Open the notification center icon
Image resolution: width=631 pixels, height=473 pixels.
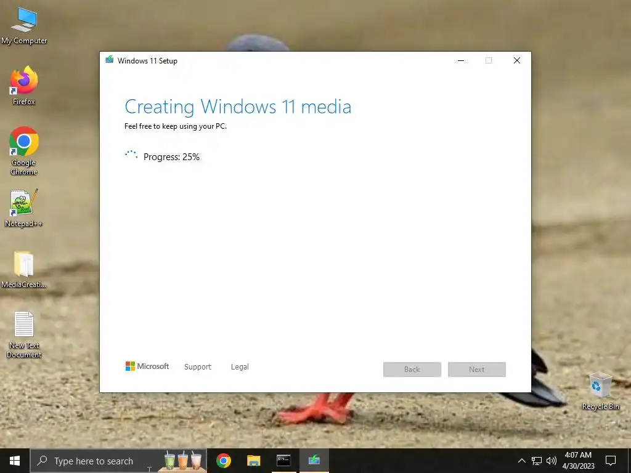coord(611,461)
